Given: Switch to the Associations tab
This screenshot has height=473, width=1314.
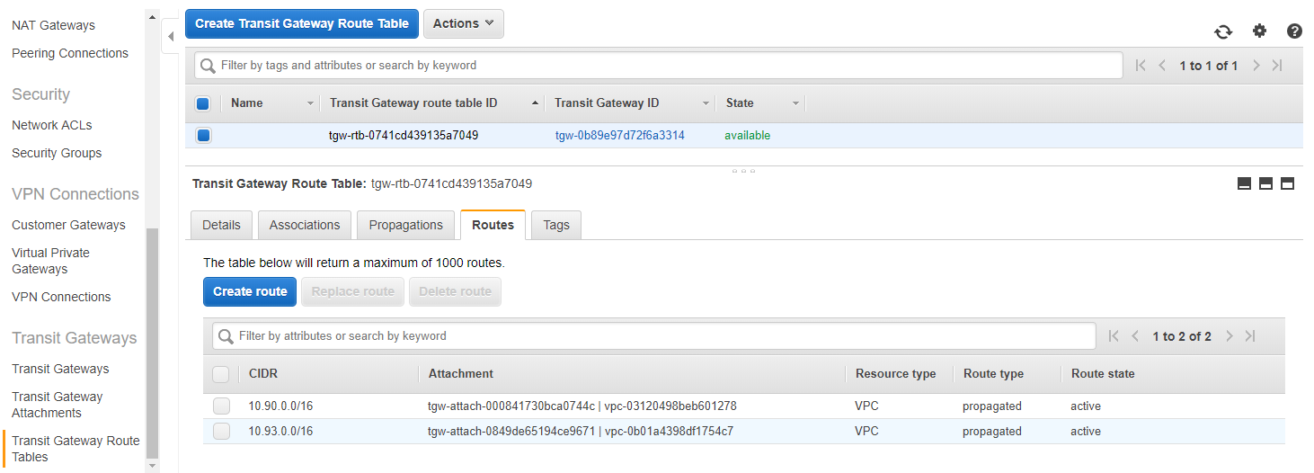Looking at the screenshot, I should point(305,225).
